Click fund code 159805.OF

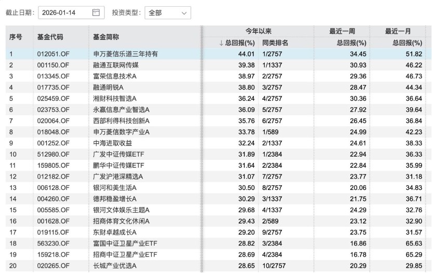pos(53,165)
